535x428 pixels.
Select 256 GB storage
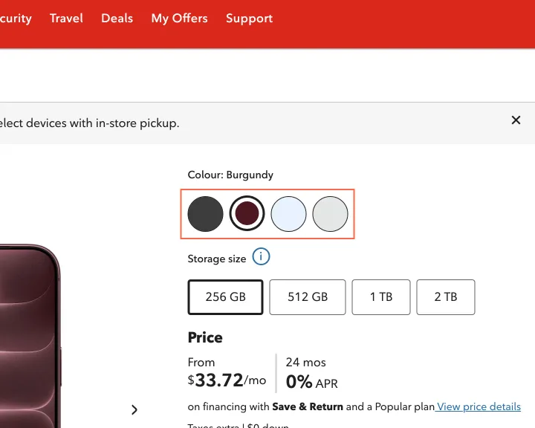tap(226, 297)
